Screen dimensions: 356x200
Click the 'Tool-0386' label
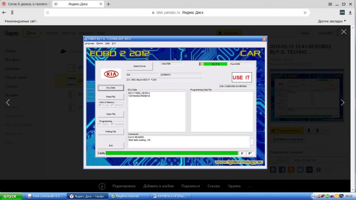coord(241,64)
